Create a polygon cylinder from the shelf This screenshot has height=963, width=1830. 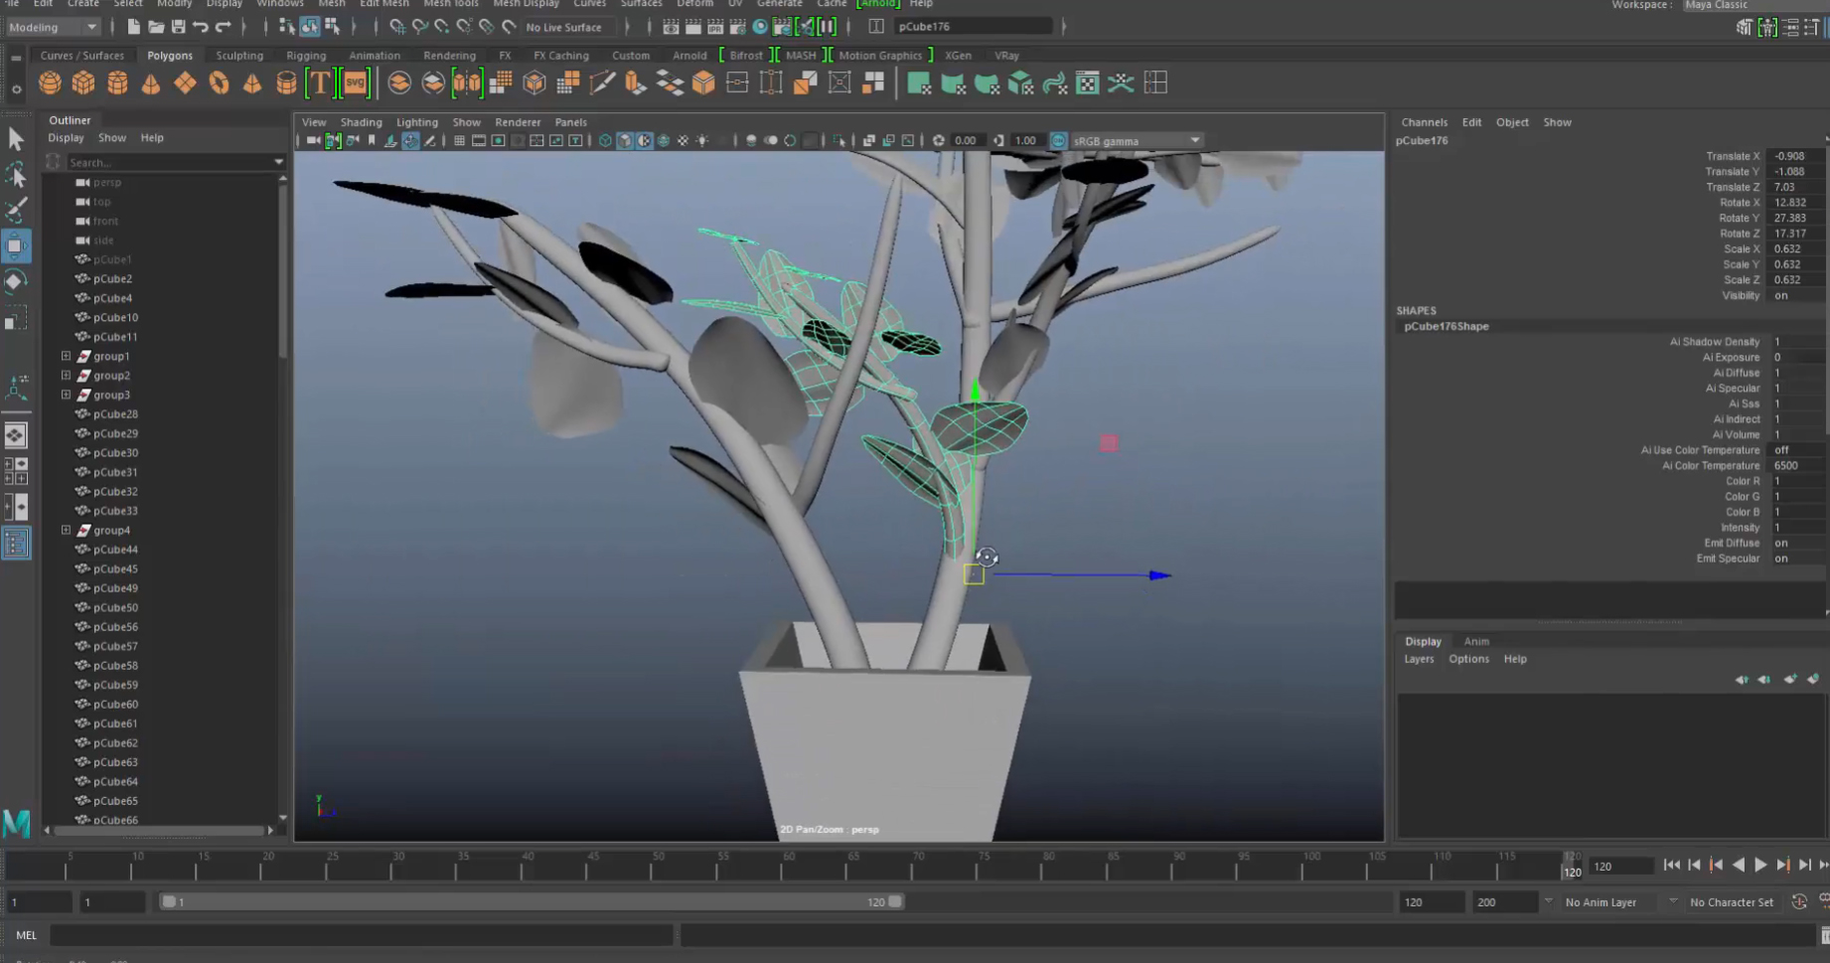[x=117, y=83]
